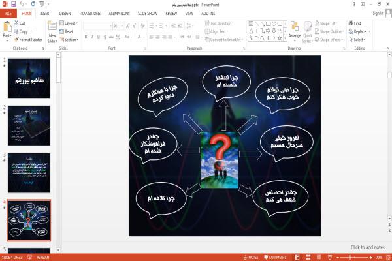Reset the slide layout
This screenshot has width=392, height=261.
coord(67,31)
